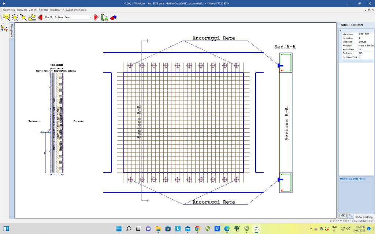Open taskbar Search
Screen dimensions: 375x234
coord(129,229)
